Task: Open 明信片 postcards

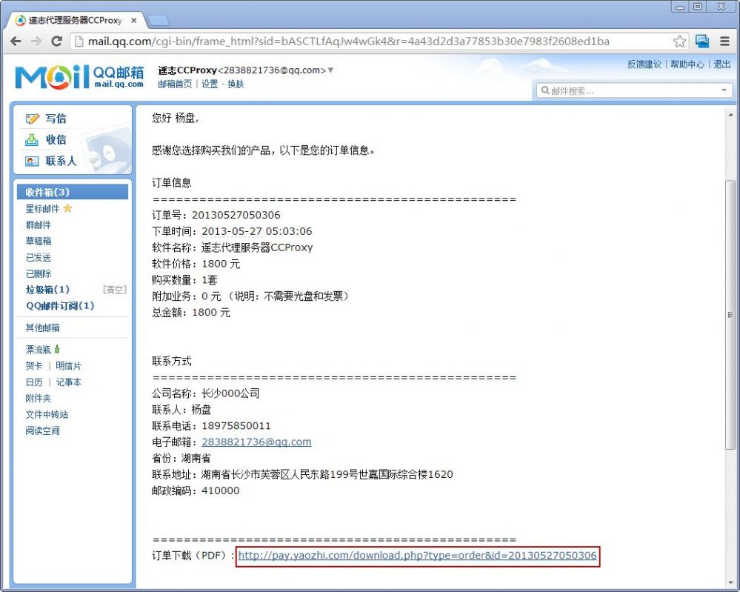Action: tap(68, 366)
